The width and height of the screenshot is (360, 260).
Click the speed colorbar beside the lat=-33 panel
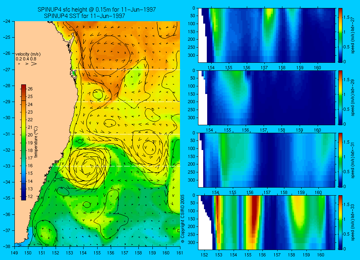340,222
